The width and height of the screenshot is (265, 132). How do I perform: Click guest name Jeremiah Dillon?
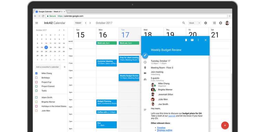(166, 95)
